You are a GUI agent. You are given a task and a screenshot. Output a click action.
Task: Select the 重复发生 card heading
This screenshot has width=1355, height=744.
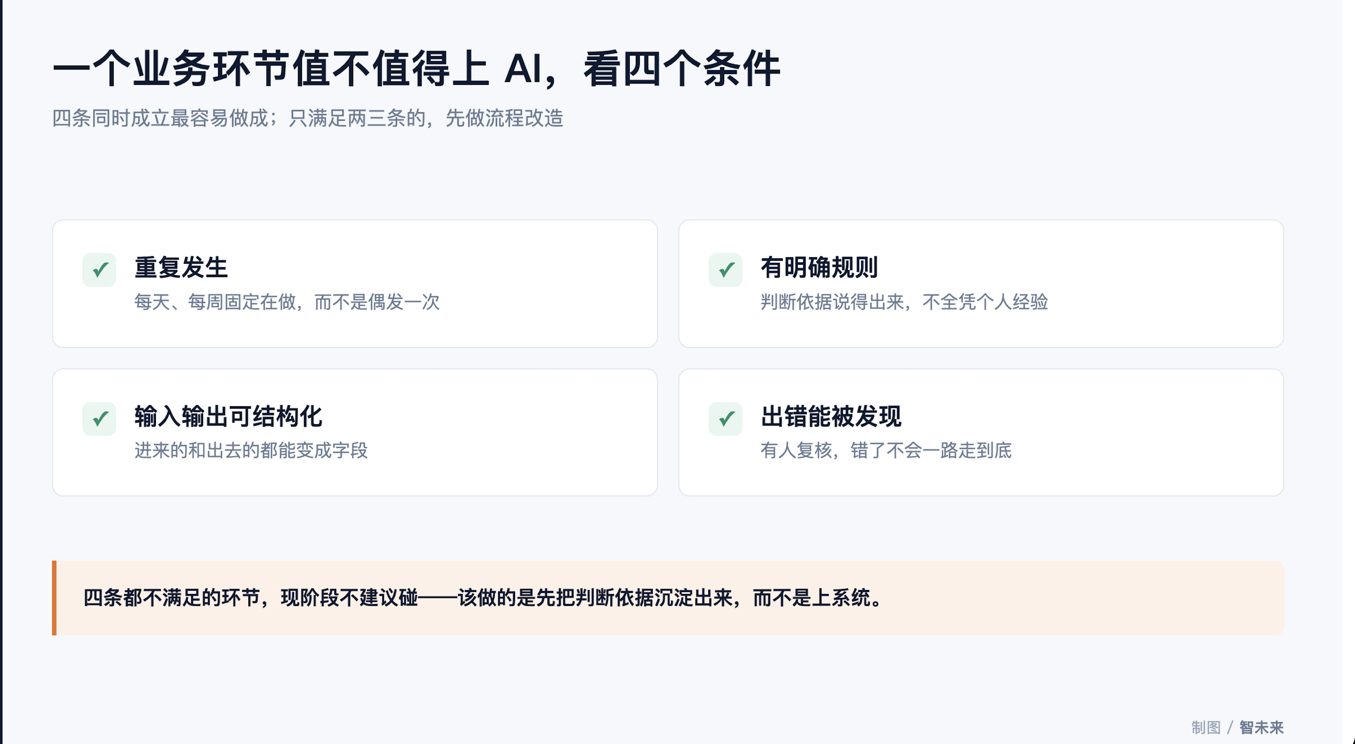(x=181, y=267)
